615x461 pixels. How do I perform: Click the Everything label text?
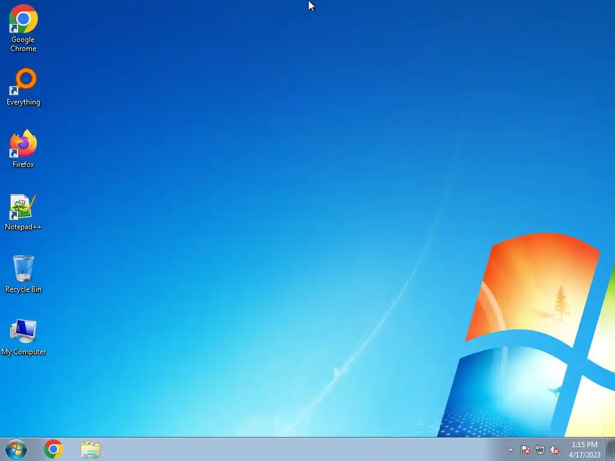[x=23, y=102]
